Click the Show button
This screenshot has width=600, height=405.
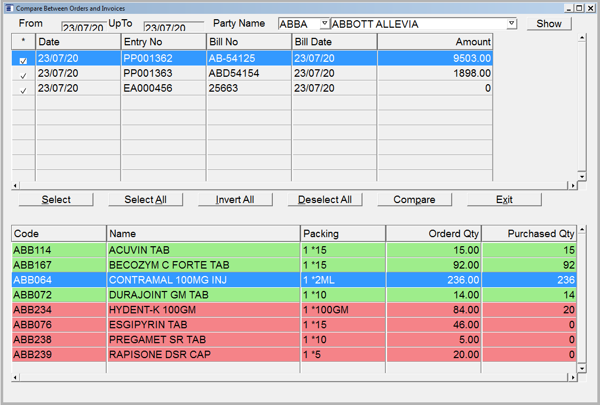pyautogui.click(x=549, y=23)
